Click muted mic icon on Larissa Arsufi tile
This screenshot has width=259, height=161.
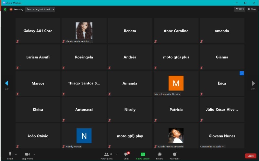pos(18,68)
